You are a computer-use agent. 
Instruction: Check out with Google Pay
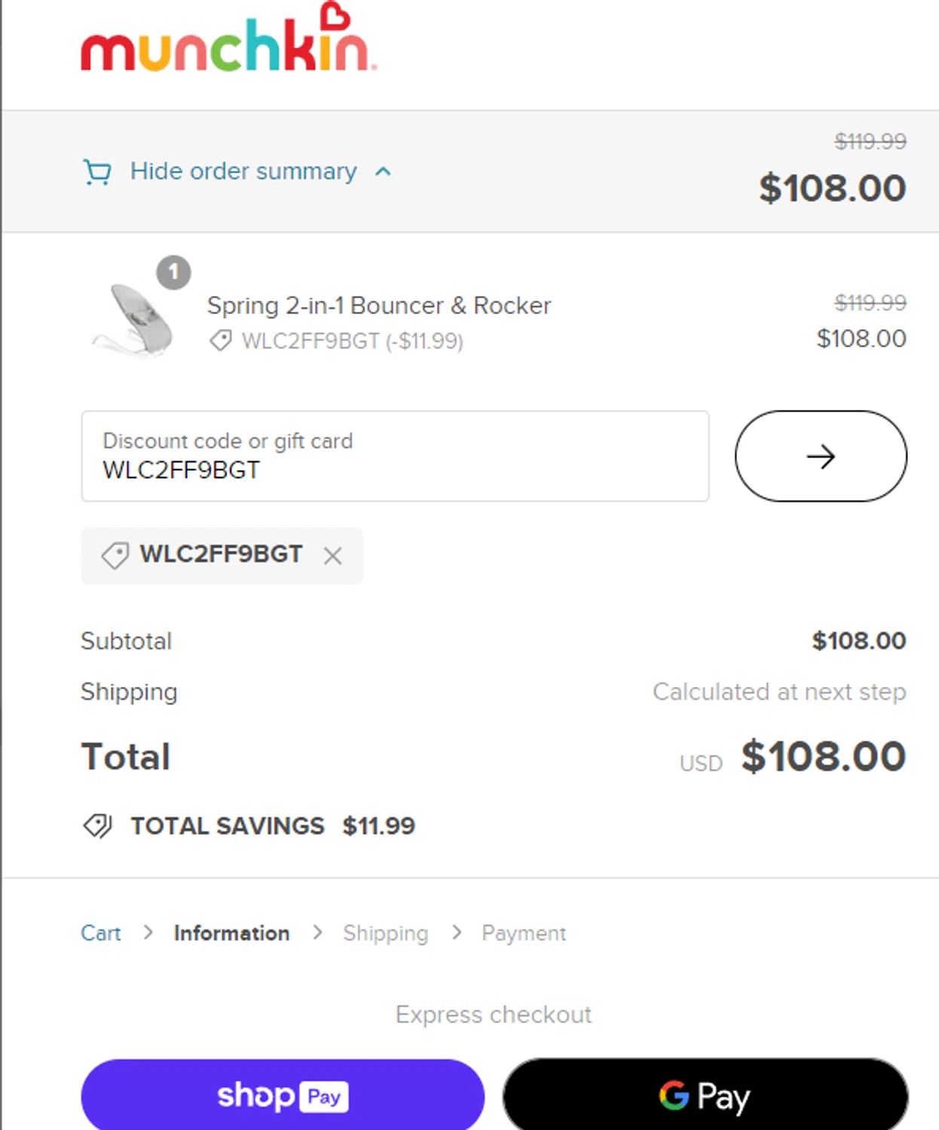pyautogui.click(x=705, y=1095)
